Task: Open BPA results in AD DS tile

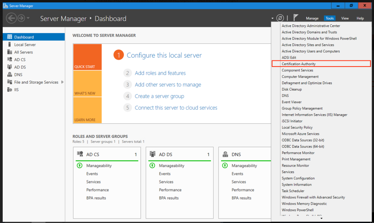Action: coord(169,198)
